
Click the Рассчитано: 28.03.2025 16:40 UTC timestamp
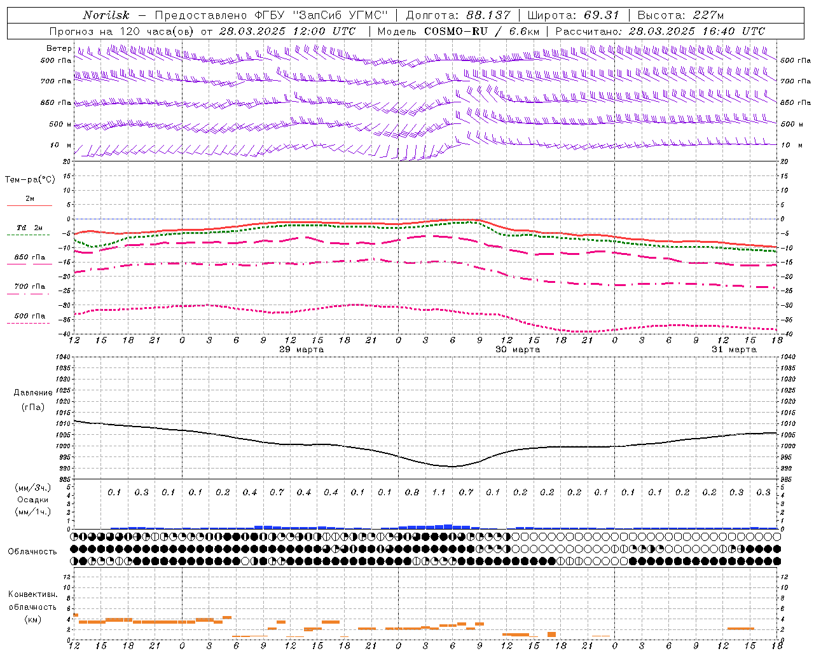[660, 31]
